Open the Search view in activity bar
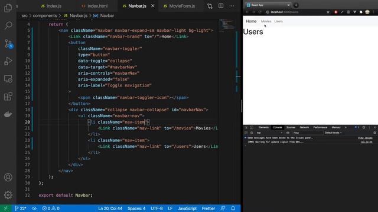Image resolution: width=378 pixels, height=212 pixels. click(x=8, y=25)
